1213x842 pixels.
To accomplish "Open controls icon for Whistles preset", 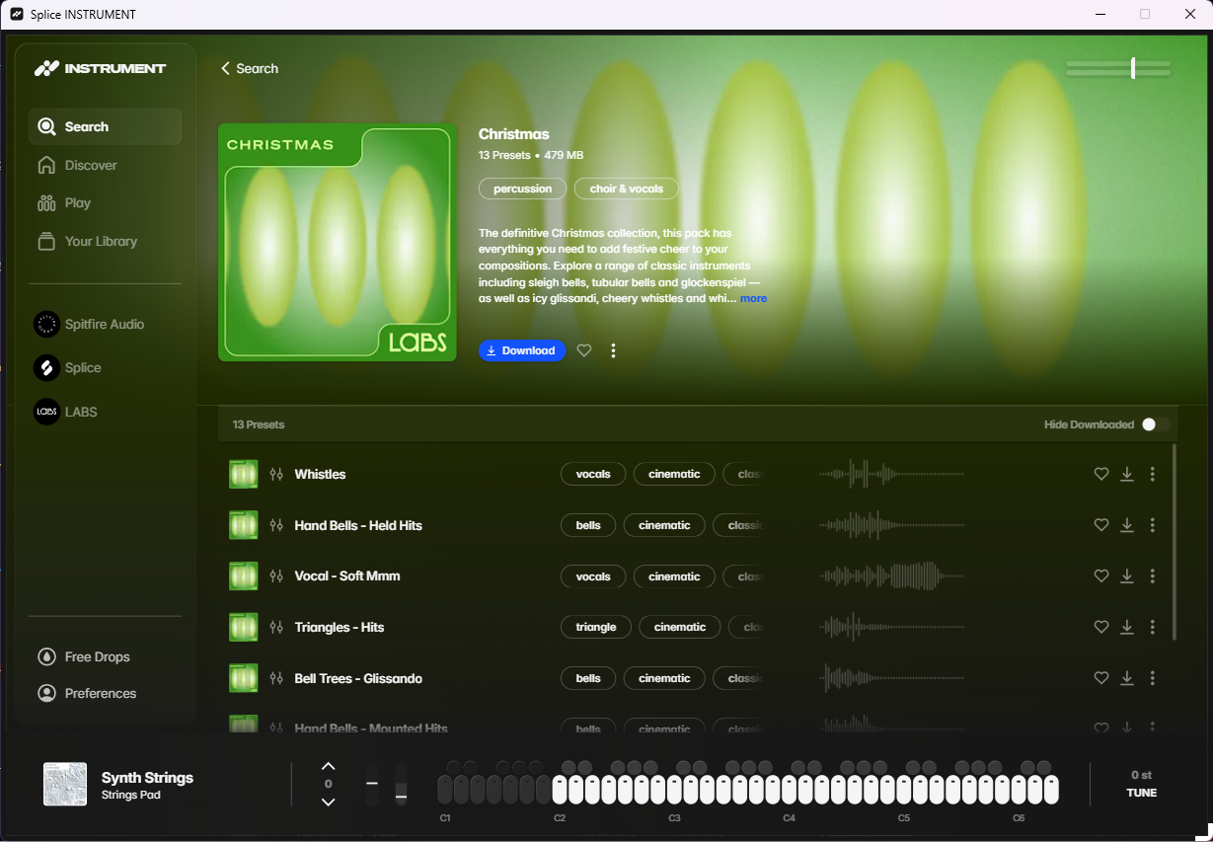I will [x=276, y=474].
